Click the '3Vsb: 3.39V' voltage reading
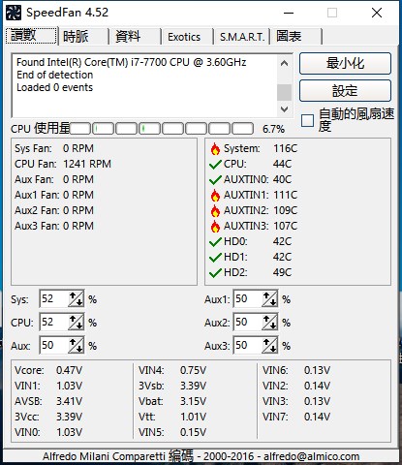The width and height of the screenshot is (402, 465). (x=172, y=386)
